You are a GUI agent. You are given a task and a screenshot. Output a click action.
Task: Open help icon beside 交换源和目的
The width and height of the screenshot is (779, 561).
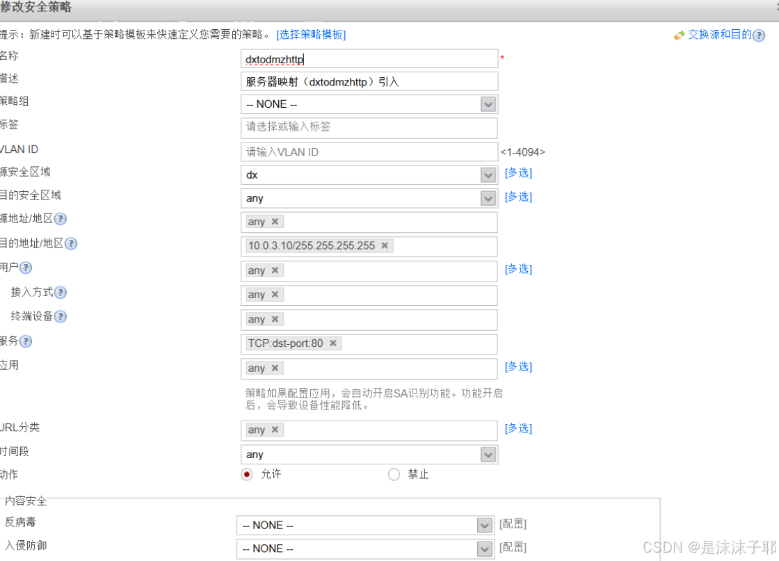(x=759, y=35)
